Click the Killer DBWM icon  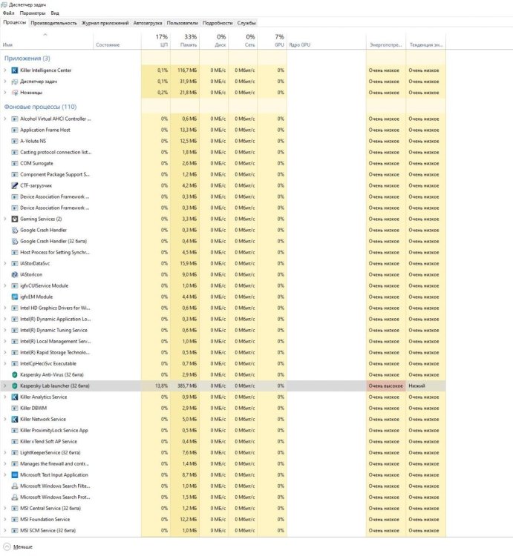[15, 408]
